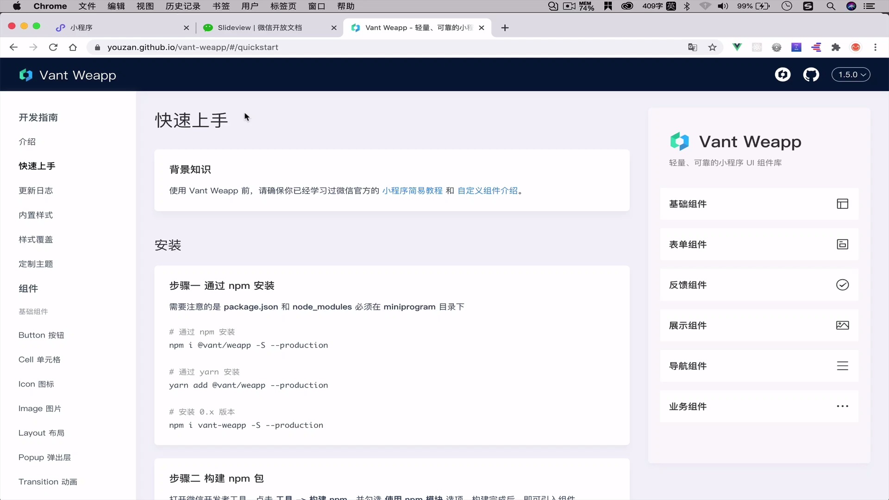
Task: Open Image 图片 component page
Action: [x=40, y=408]
